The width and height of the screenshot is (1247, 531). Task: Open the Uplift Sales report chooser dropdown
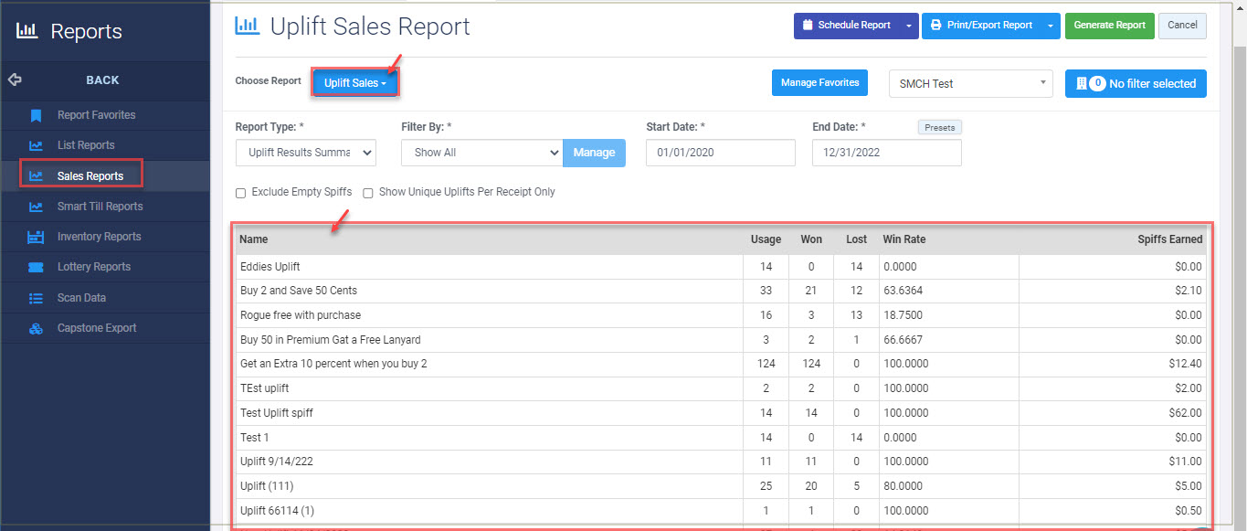pyautogui.click(x=354, y=83)
